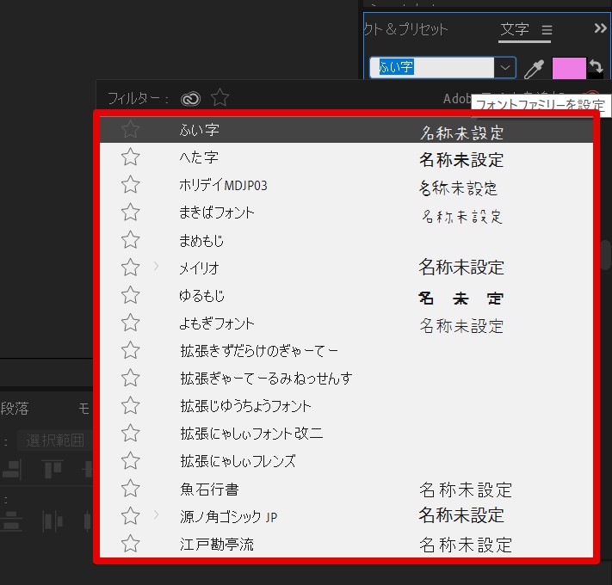Filter to show favorite fonts star
This screenshot has height=585, width=612.
[x=220, y=99]
